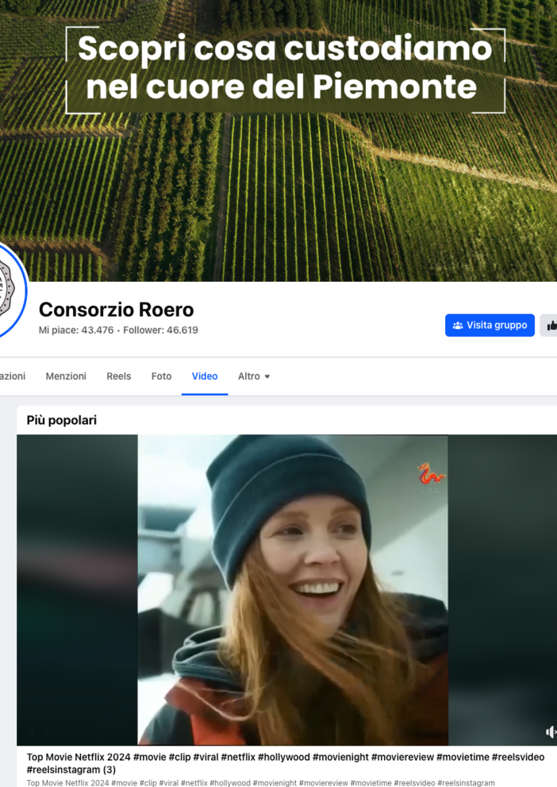The width and height of the screenshot is (557, 787).
Task: Click the Più popolari section heading
Action: coord(62,420)
